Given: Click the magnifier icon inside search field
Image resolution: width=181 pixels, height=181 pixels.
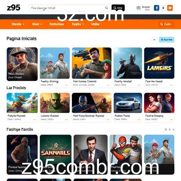Looking at the screenshot, I should 106,8.
